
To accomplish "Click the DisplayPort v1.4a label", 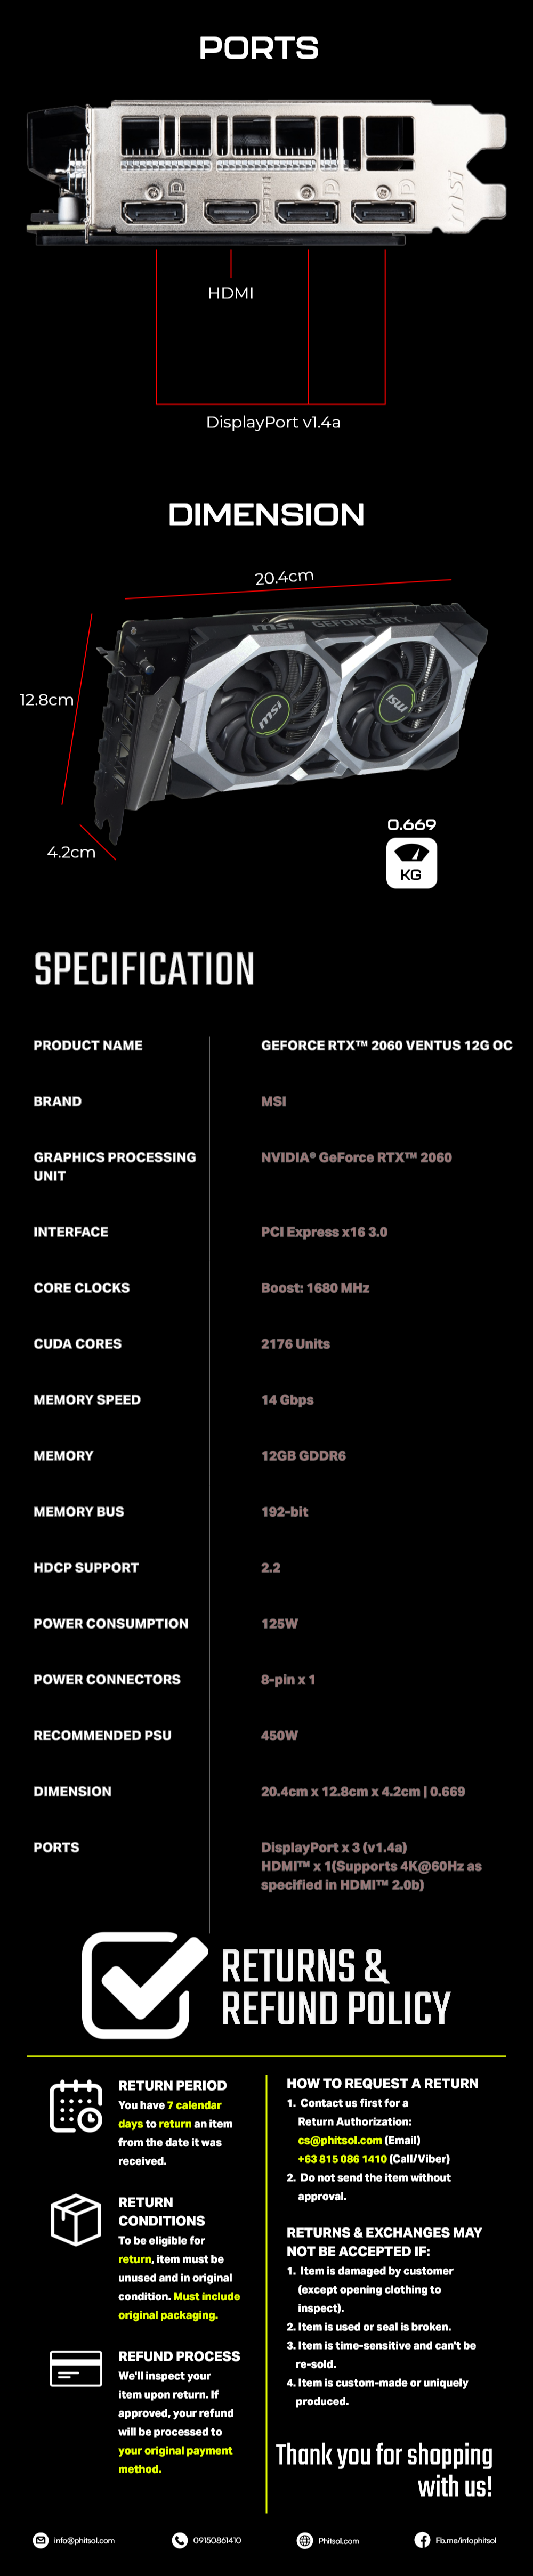I will click(273, 422).
